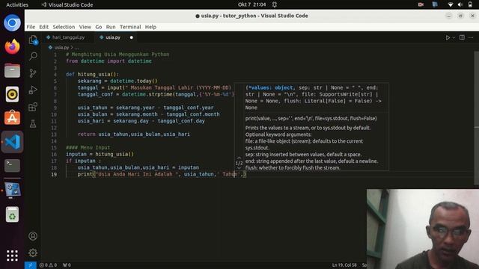Viewport: 479px width, 269px height.
Task: Open the Explorer view in activity bar
Action: pos(33,40)
